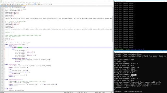Toggle synchronize vertical scrolling icon

[x=28, y=4]
